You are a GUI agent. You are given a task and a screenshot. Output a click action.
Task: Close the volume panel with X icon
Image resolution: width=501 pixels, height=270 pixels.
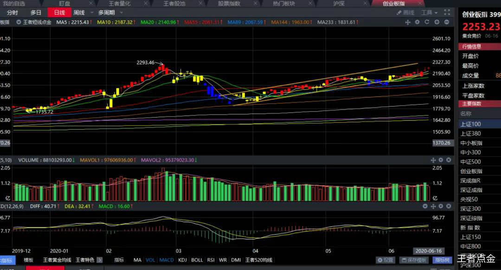click(448, 160)
